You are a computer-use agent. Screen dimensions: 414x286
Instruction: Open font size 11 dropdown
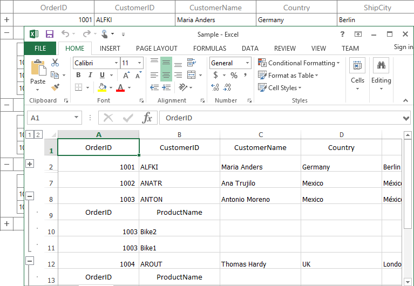pos(139,63)
